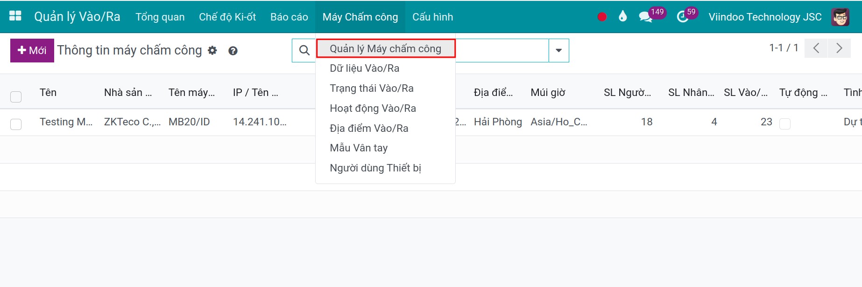Expand the search options dropdown arrow
862x287 pixels.
pyautogui.click(x=558, y=50)
